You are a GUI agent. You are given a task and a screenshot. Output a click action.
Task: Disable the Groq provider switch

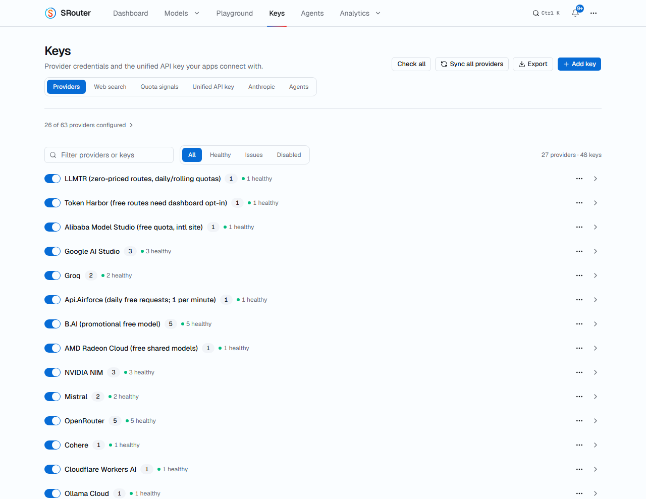coord(52,275)
